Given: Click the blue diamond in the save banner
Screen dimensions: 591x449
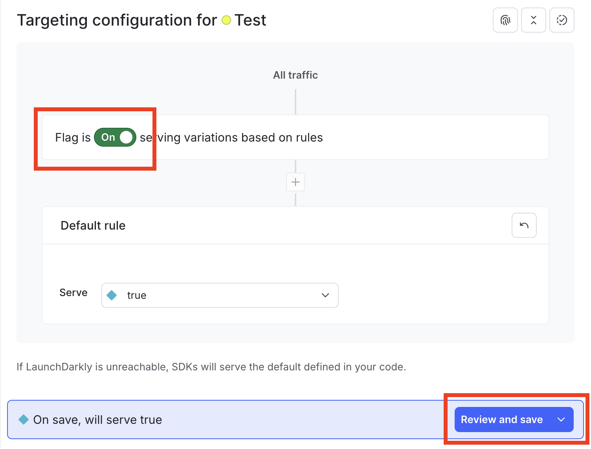Looking at the screenshot, I should pyautogui.click(x=24, y=420).
